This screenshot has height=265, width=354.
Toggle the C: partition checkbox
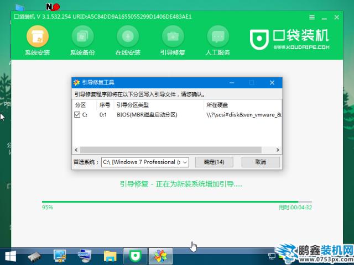77,115
